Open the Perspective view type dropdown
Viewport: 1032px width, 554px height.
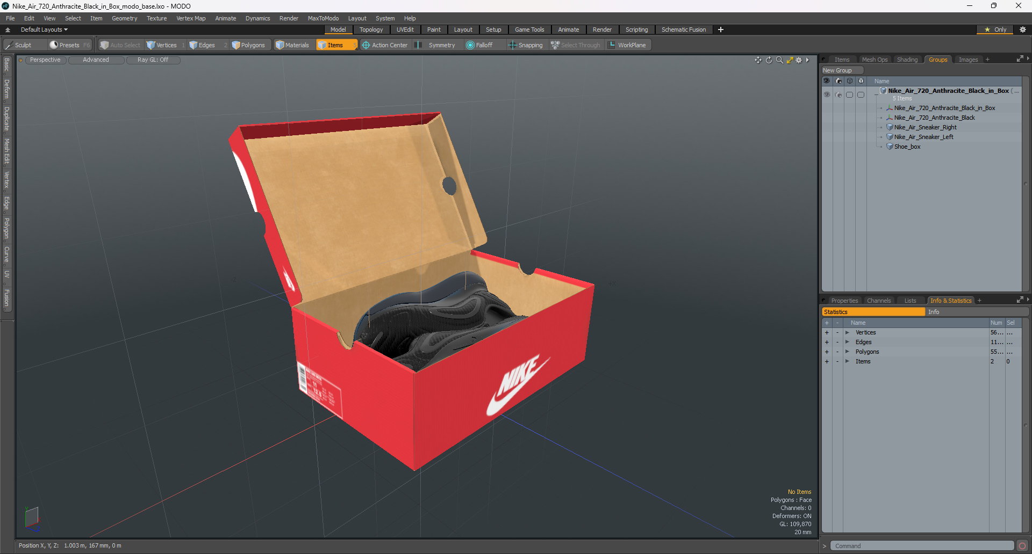(x=45, y=60)
